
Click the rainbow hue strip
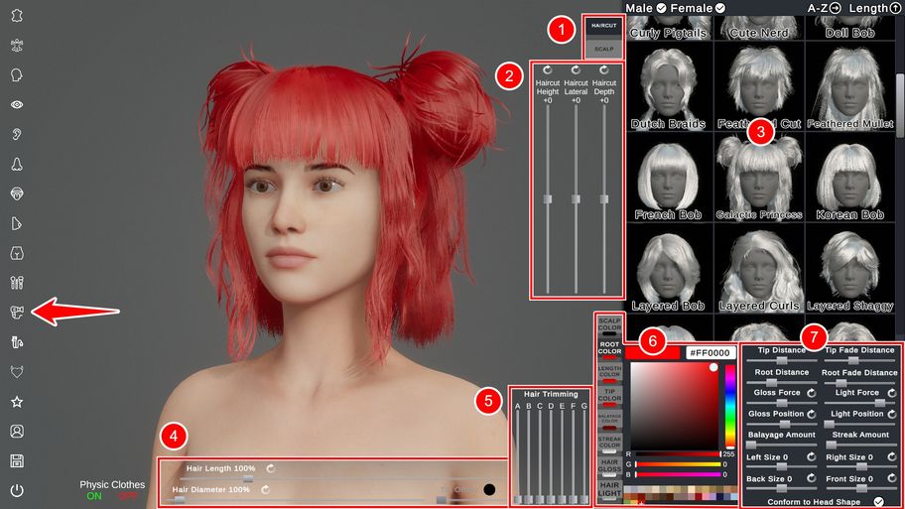tap(730, 406)
